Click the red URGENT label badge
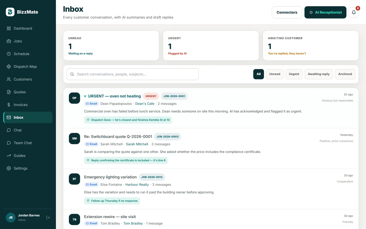The width and height of the screenshot is (366, 229). [x=151, y=96]
